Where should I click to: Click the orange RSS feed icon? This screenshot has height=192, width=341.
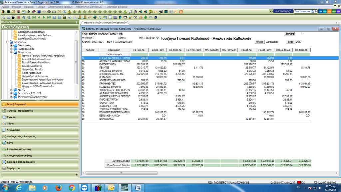coord(181,12)
